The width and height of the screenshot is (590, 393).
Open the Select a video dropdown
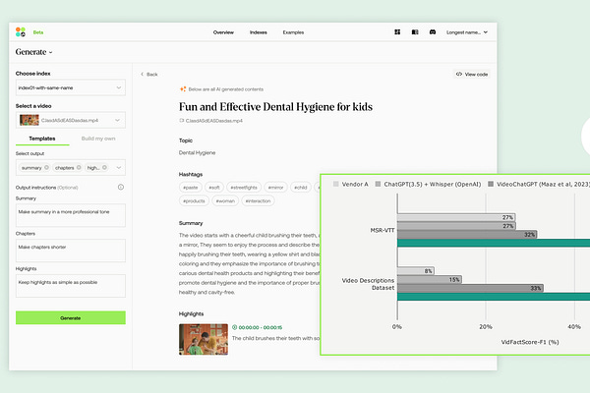[x=71, y=120]
